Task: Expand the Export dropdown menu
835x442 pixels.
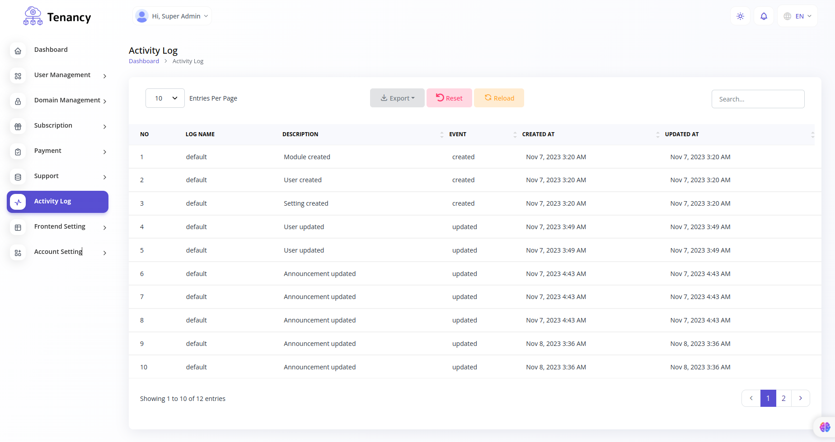Action: point(397,98)
